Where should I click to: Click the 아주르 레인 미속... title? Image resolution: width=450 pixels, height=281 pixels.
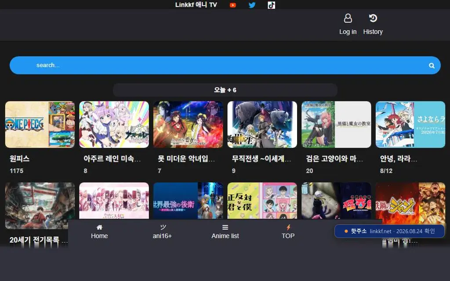(x=112, y=159)
